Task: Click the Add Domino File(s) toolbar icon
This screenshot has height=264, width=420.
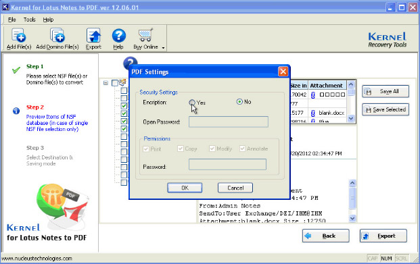Action: tap(57, 35)
